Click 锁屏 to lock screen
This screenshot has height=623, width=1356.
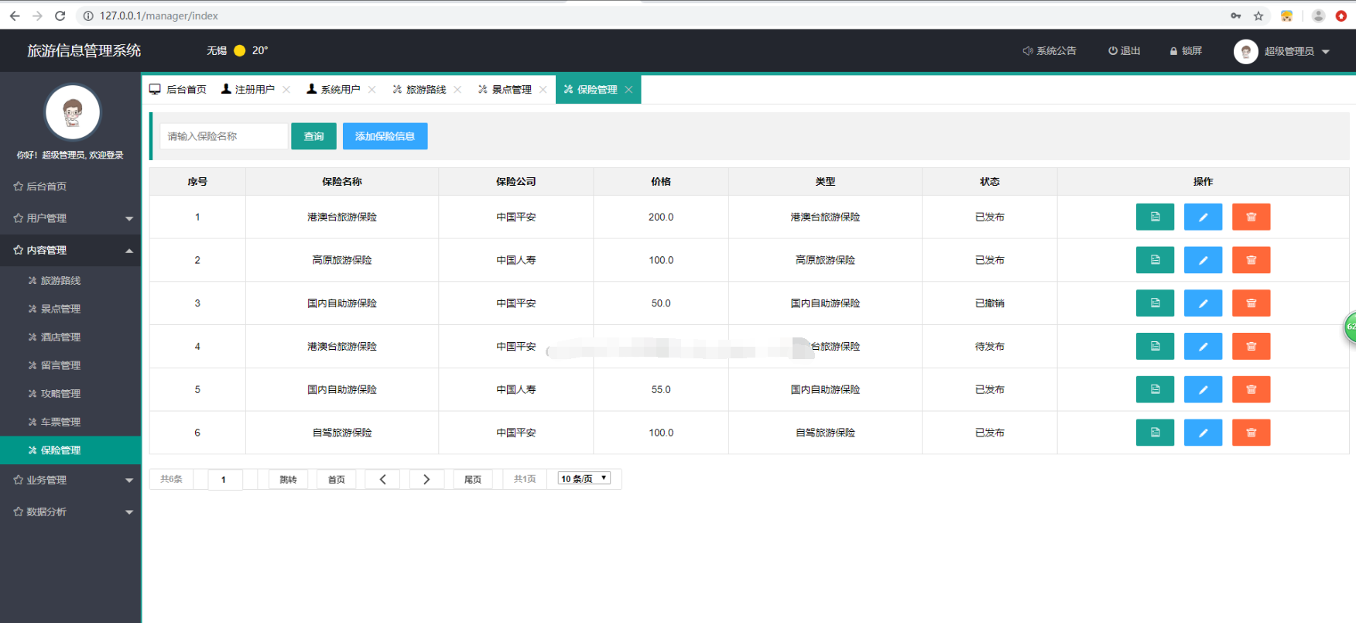(1186, 51)
